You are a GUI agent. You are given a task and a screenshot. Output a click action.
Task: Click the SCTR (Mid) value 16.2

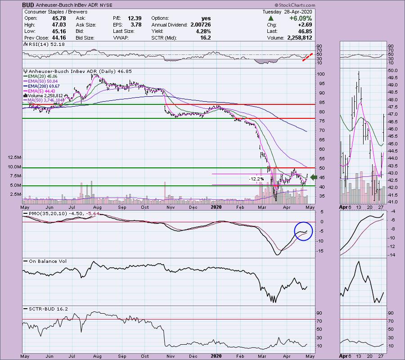point(205,38)
